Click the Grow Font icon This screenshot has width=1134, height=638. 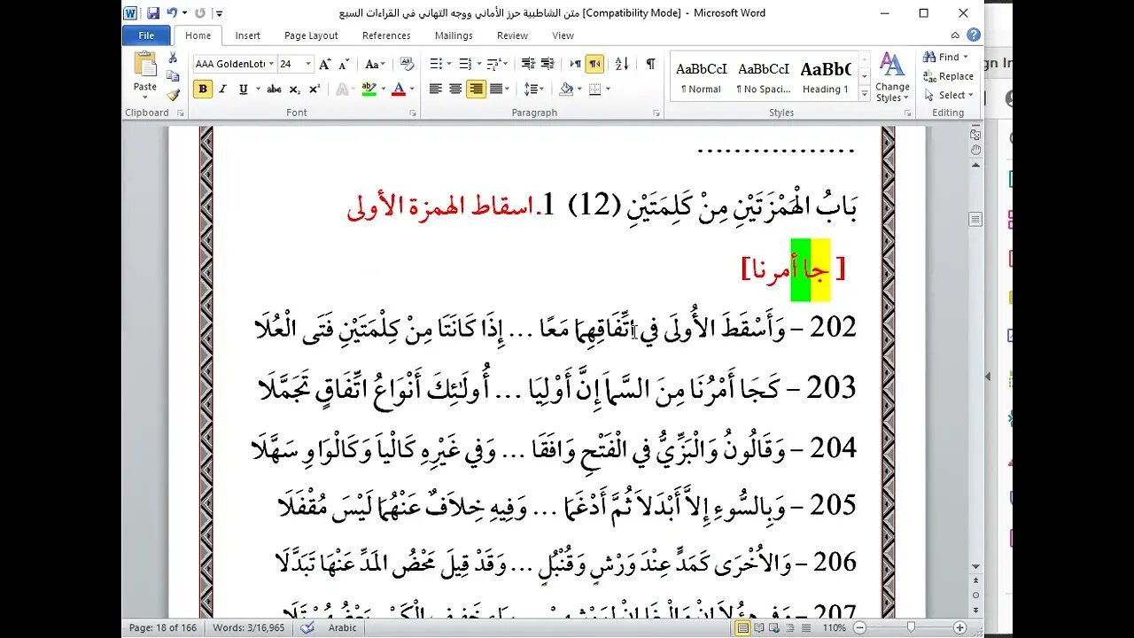(325, 64)
